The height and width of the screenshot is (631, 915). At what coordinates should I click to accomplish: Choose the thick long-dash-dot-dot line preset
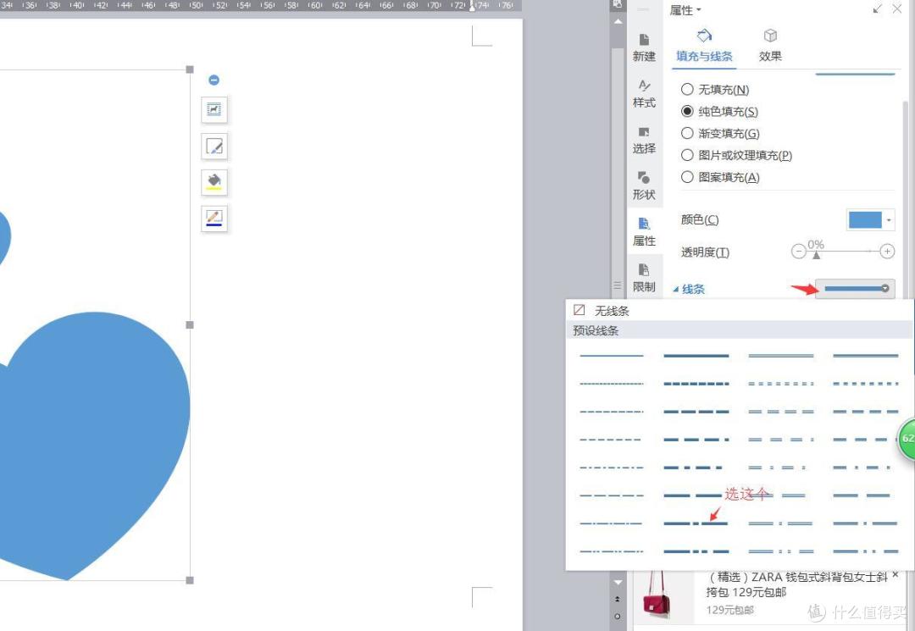click(x=696, y=551)
